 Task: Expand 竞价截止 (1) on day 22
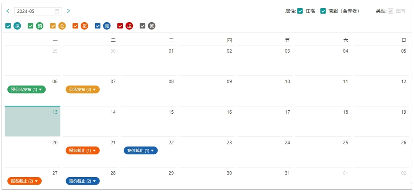(x=141, y=151)
